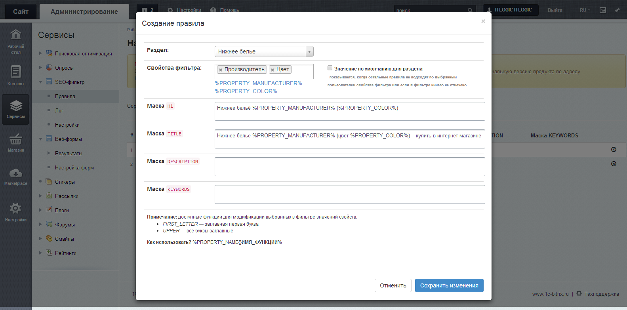Click the Маска H1 text field
This screenshot has height=310, width=627.
coord(350,111)
